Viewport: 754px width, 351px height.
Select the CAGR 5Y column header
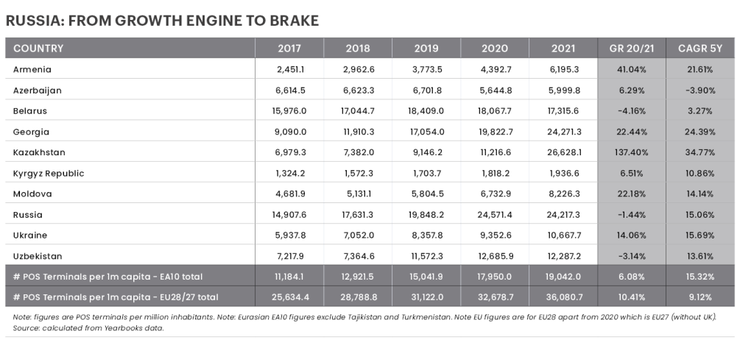tap(700, 49)
